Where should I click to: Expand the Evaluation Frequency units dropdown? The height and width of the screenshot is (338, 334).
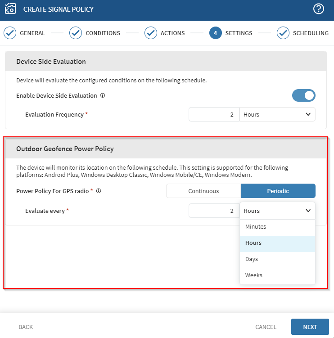(x=277, y=114)
